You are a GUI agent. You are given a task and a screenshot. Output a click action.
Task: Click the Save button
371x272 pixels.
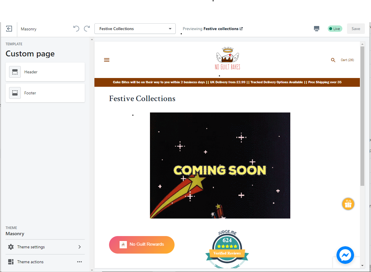click(x=356, y=29)
